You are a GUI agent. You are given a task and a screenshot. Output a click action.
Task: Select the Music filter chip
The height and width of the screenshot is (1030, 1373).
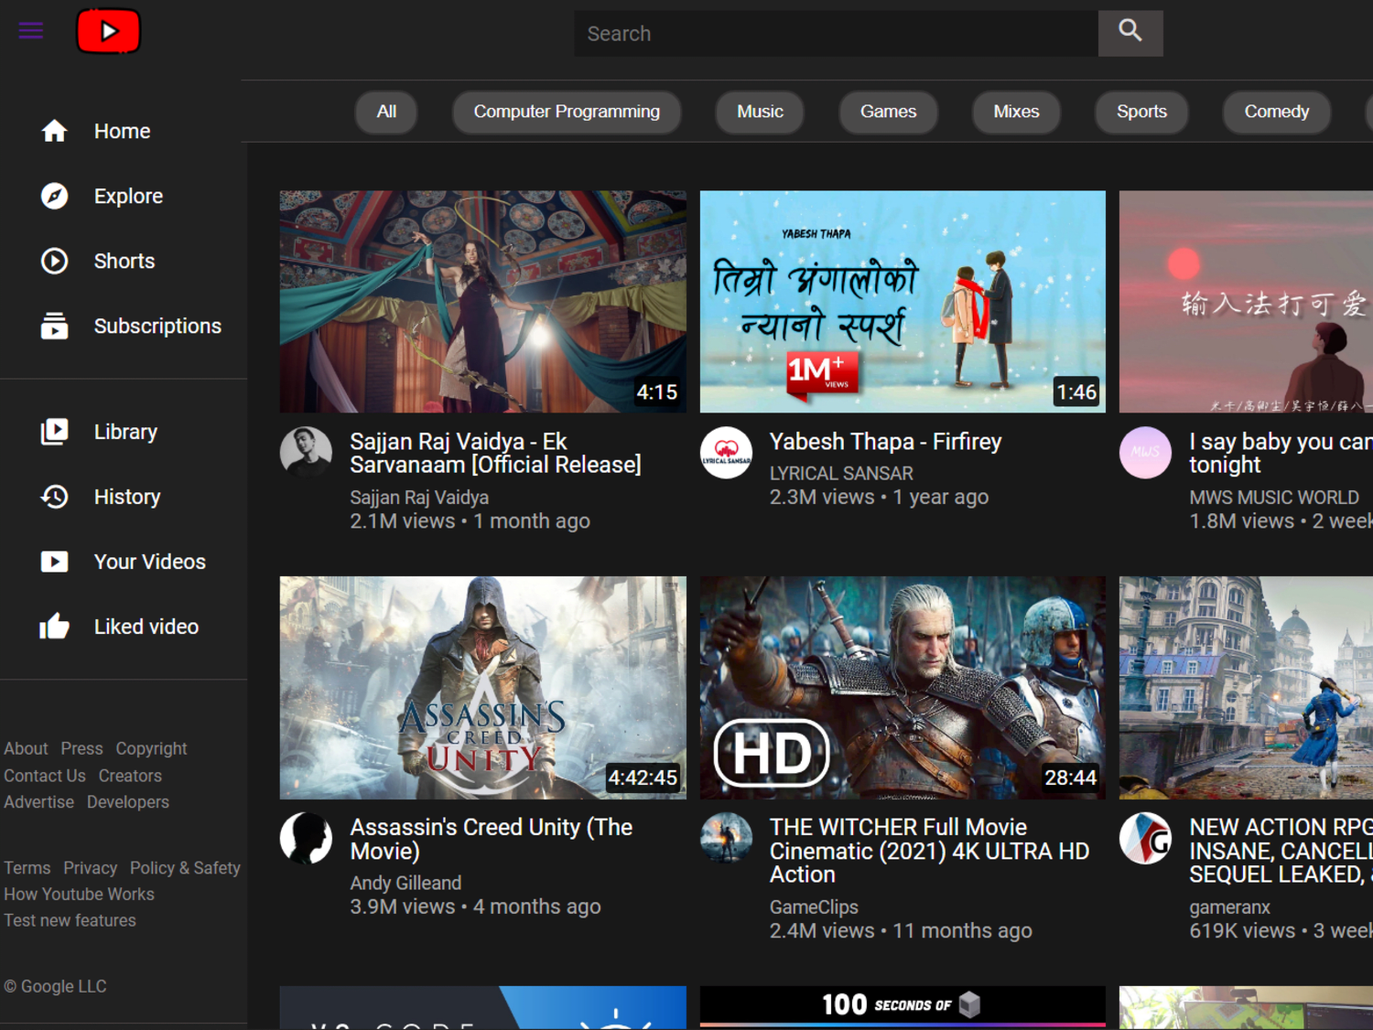(x=760, y=112)
